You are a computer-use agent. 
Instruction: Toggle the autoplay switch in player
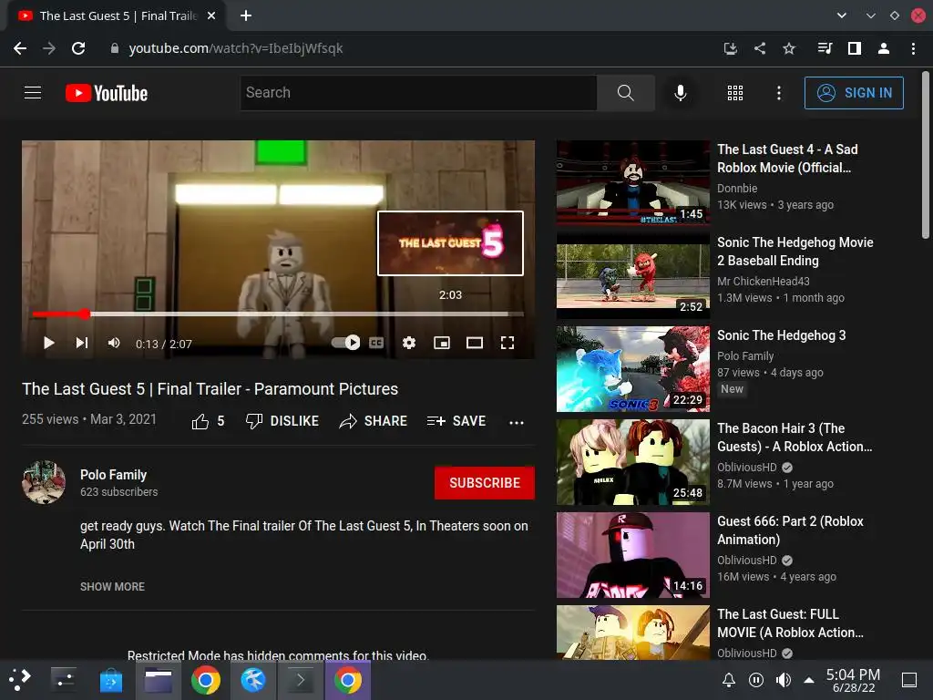(x=345, y=343)
